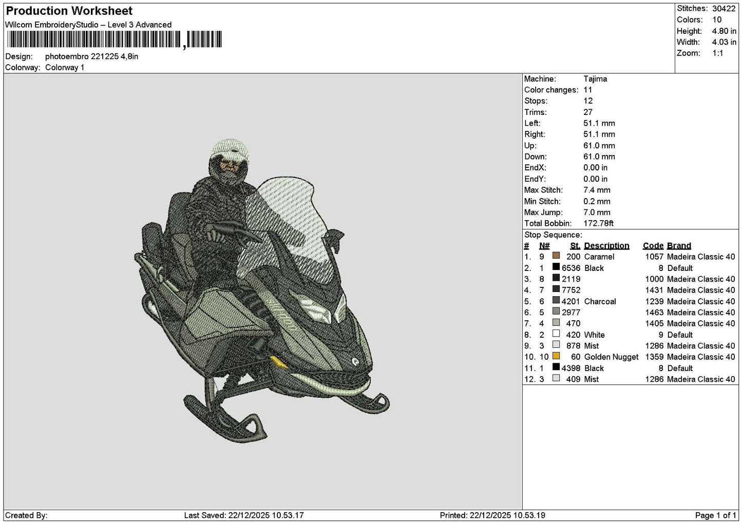Click the Stitches count value 30422
The image size is (742, 524).
click(x=724, y=8)
